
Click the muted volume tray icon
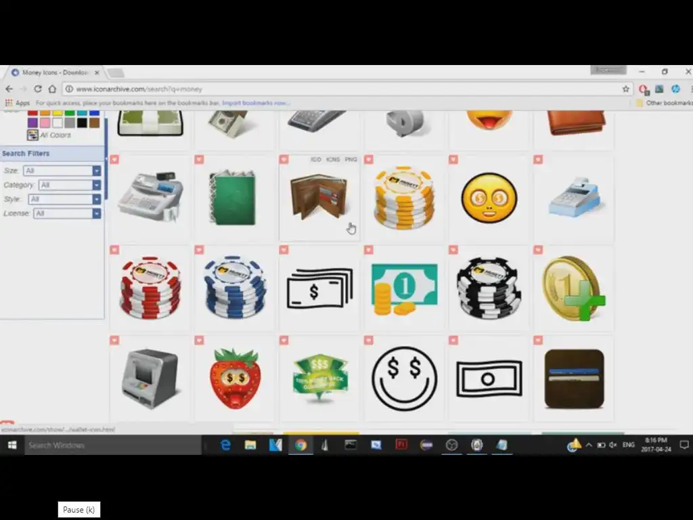click(613, 445)
